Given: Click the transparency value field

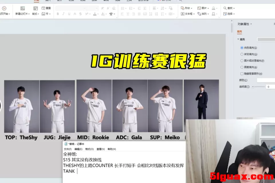Looking at the screenshot, I should click(x=270, y=87).
